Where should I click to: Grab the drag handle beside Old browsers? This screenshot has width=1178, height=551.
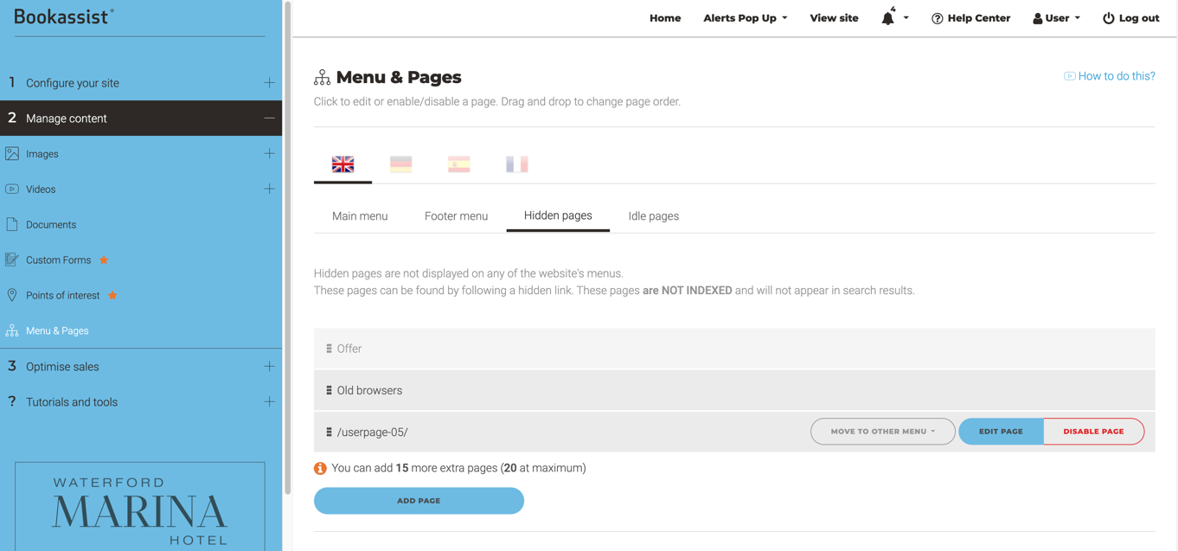[330, 390]
